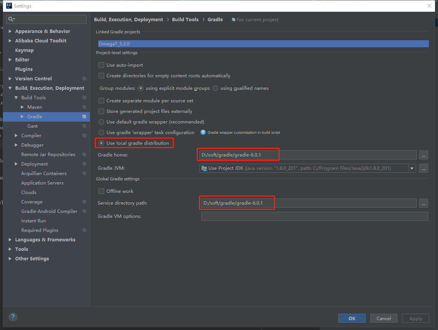The height and width of the screenshot is (330, 438).
Task: Click Build Tools in the breadcrumb path
Action: tap(185, 19)
